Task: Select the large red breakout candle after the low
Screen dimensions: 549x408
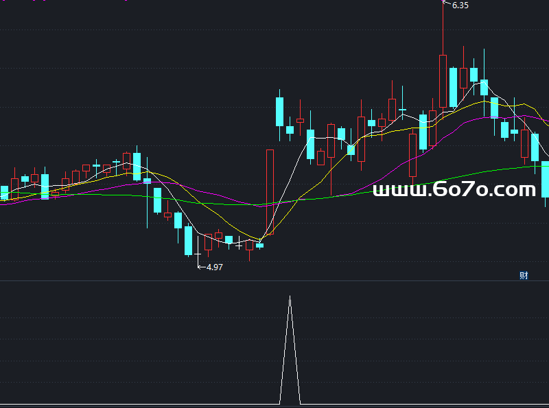Action: [270, 192]
